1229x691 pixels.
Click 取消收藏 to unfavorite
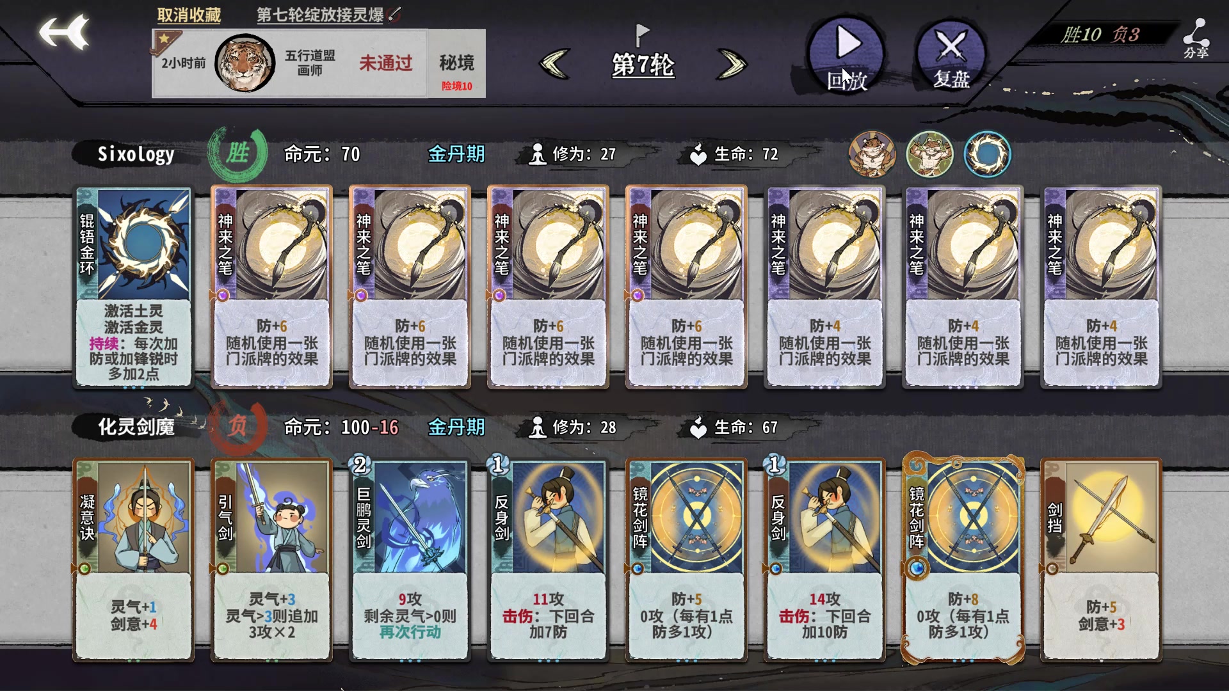pos(189,15)
